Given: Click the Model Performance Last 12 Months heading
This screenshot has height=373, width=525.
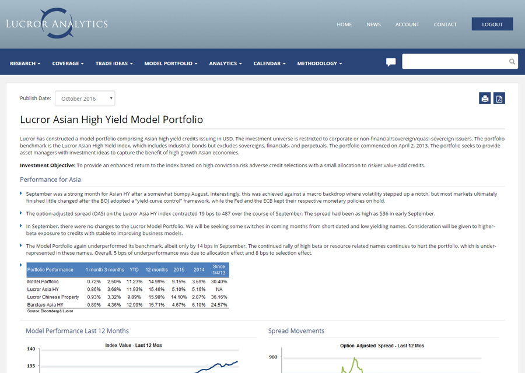Looking at the screenshot, I should click(x=78, y=331).
